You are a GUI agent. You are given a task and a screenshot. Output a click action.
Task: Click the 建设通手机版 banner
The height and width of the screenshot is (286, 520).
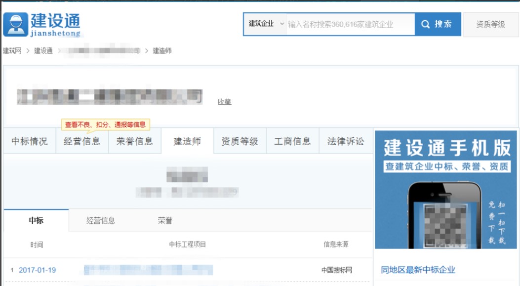(446, 190)
